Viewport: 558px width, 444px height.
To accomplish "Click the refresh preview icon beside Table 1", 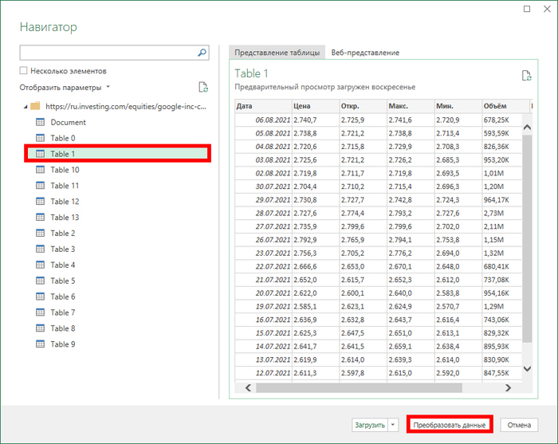I will pyautogui.click(x=526, y=76).
